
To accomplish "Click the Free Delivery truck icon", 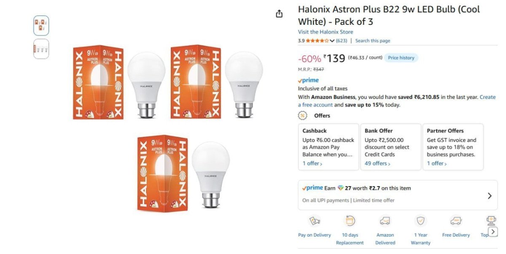I will 456,220.
